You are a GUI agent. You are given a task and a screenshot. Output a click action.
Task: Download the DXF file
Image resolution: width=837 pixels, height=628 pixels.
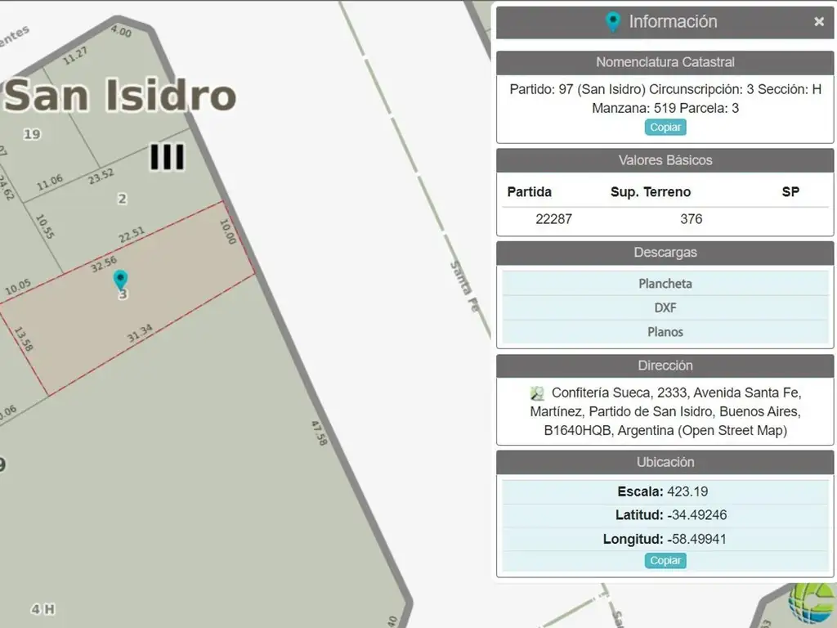pos(665,307)
